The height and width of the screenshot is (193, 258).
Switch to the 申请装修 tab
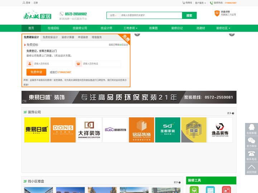point(83,37)
